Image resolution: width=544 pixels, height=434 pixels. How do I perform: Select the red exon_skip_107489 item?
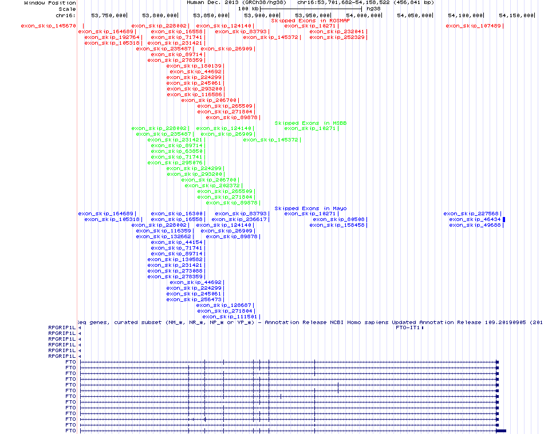[x=474, y=26]
